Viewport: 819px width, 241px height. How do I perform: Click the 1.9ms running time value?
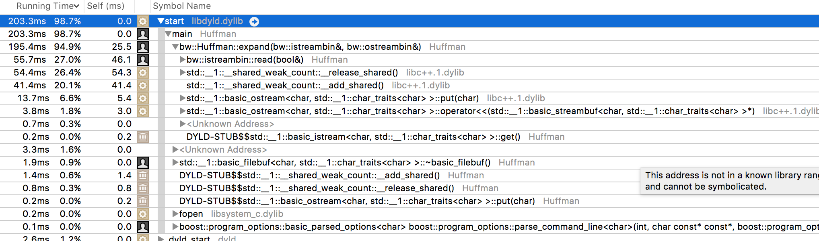36,162
